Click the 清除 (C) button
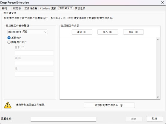This screenshot has height=124, width=166. (x=82, y=32)
